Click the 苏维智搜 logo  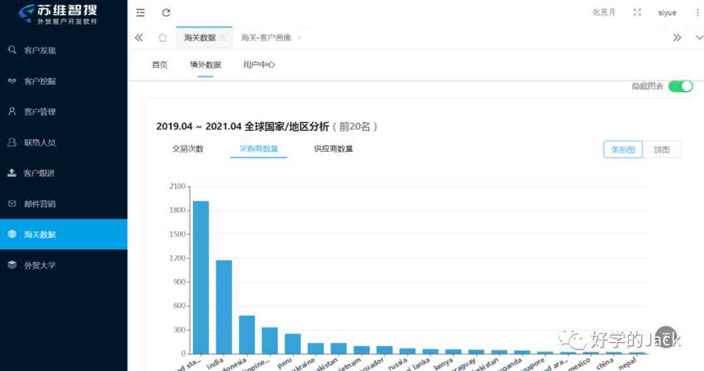(59, 14)
